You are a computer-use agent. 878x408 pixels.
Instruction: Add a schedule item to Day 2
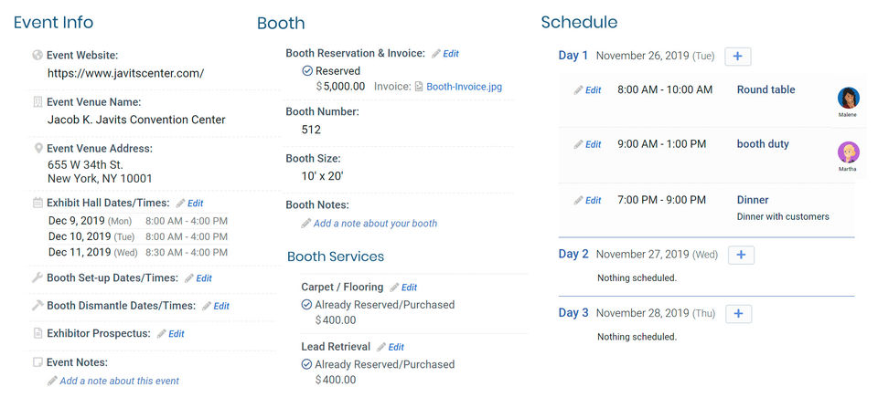[741, 256]
